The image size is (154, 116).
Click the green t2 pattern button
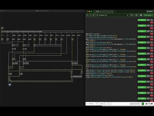pyautogui.click(x=142, y=37)
